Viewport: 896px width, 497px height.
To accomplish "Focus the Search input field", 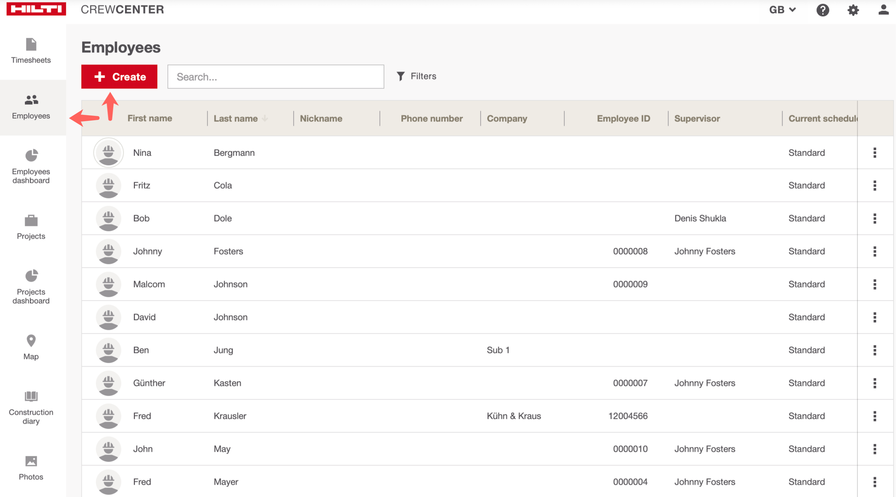I will (276, 76).
